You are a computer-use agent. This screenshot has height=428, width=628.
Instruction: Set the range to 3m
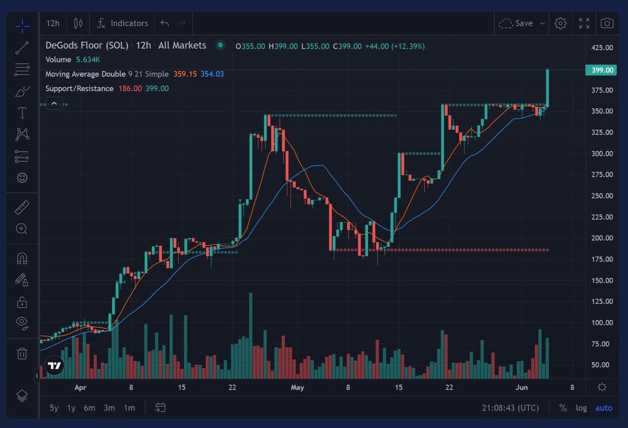[x=109, y=408]
